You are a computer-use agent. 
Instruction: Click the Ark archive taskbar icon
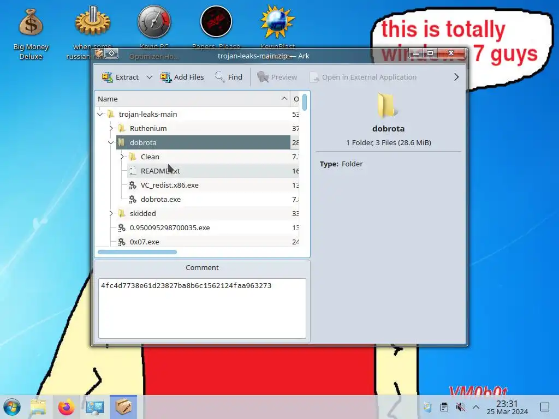coord(123,407)
